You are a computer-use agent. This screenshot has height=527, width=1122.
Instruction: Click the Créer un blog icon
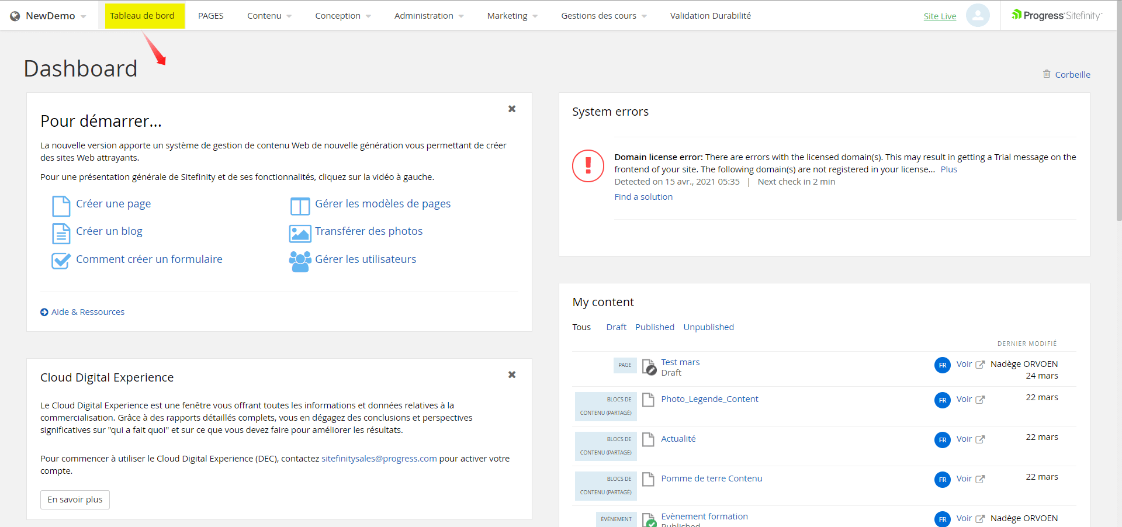61,233
